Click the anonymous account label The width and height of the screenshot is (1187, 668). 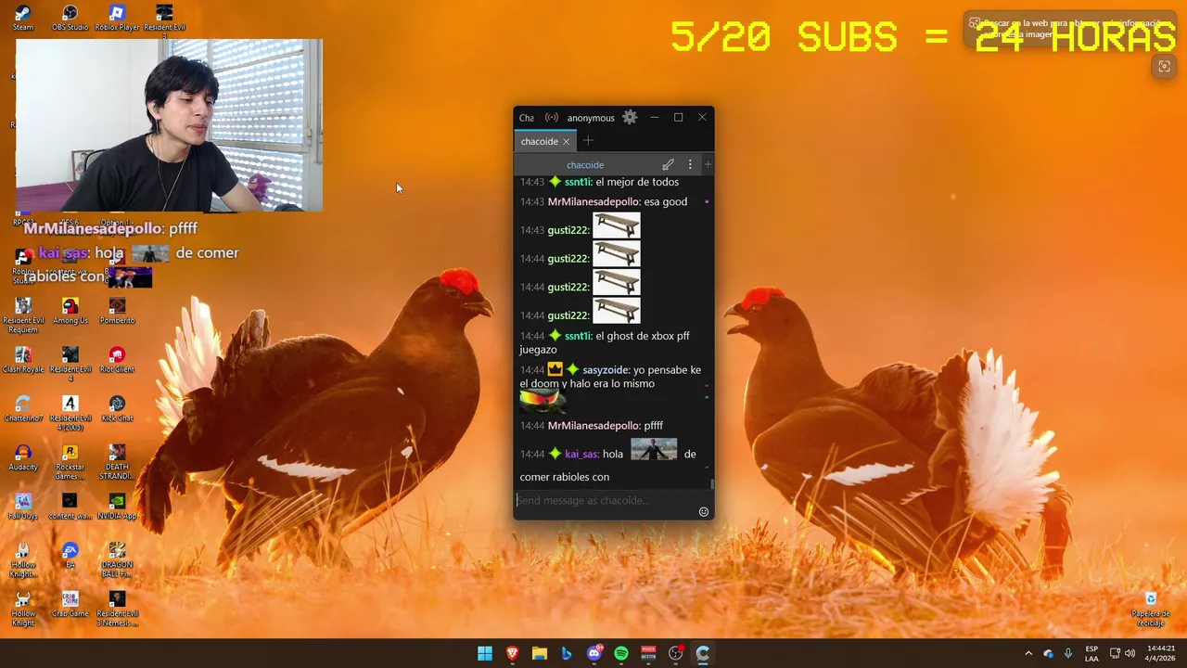(591, 118)
